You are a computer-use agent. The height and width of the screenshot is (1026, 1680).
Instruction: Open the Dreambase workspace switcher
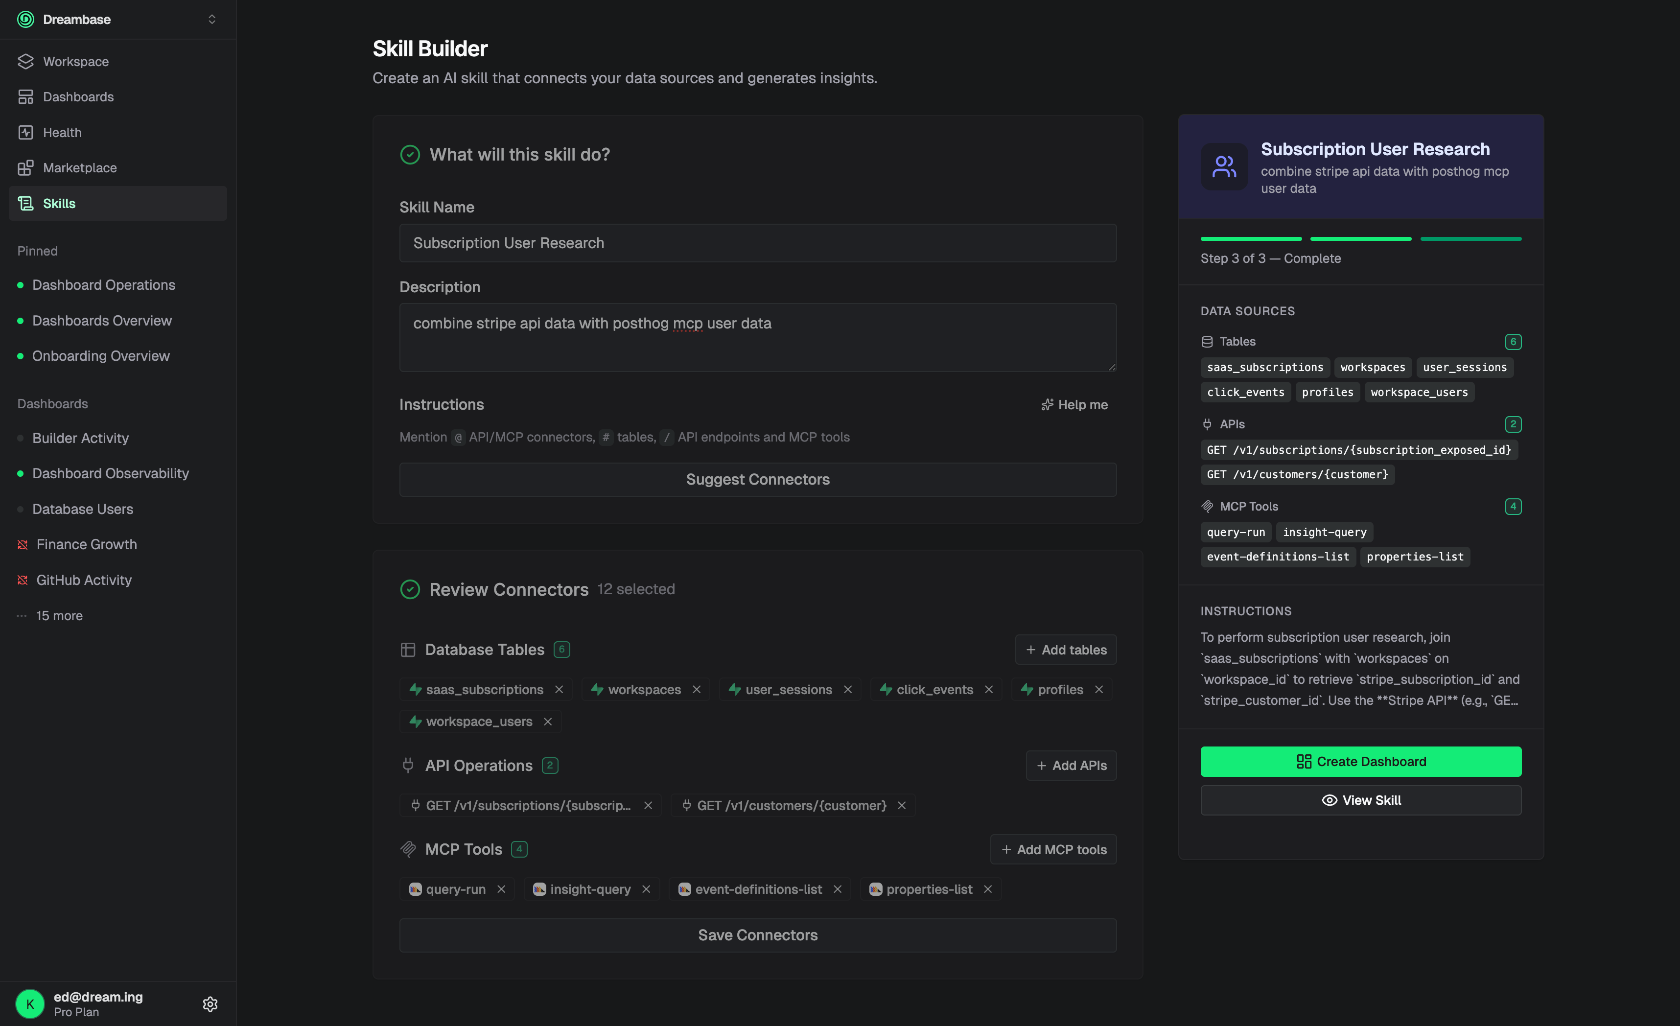(x=212, y=19)
